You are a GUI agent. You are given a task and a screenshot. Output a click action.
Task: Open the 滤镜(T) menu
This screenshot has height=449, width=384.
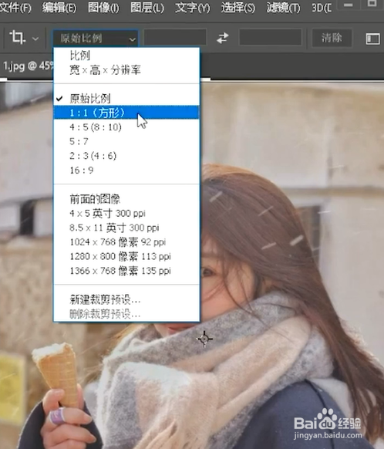pyautogui.click(x=283, y=8)
